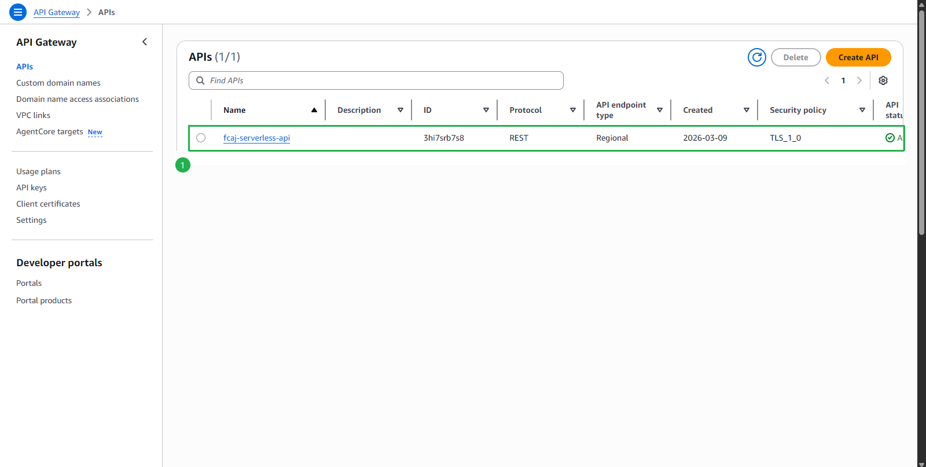Image resolution: width=926 pixels, height=467 pixels.
Task: Click the REST protocol cell
Action: coord(519,138)
